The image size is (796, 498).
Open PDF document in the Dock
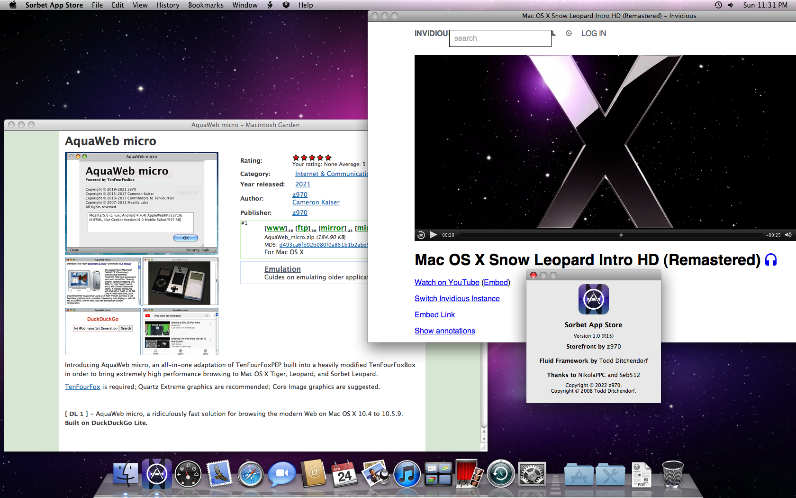[x=641, y=475]
